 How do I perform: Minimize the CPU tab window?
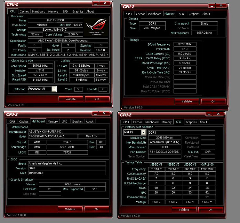pyautogui.click(x=96, y=4)
